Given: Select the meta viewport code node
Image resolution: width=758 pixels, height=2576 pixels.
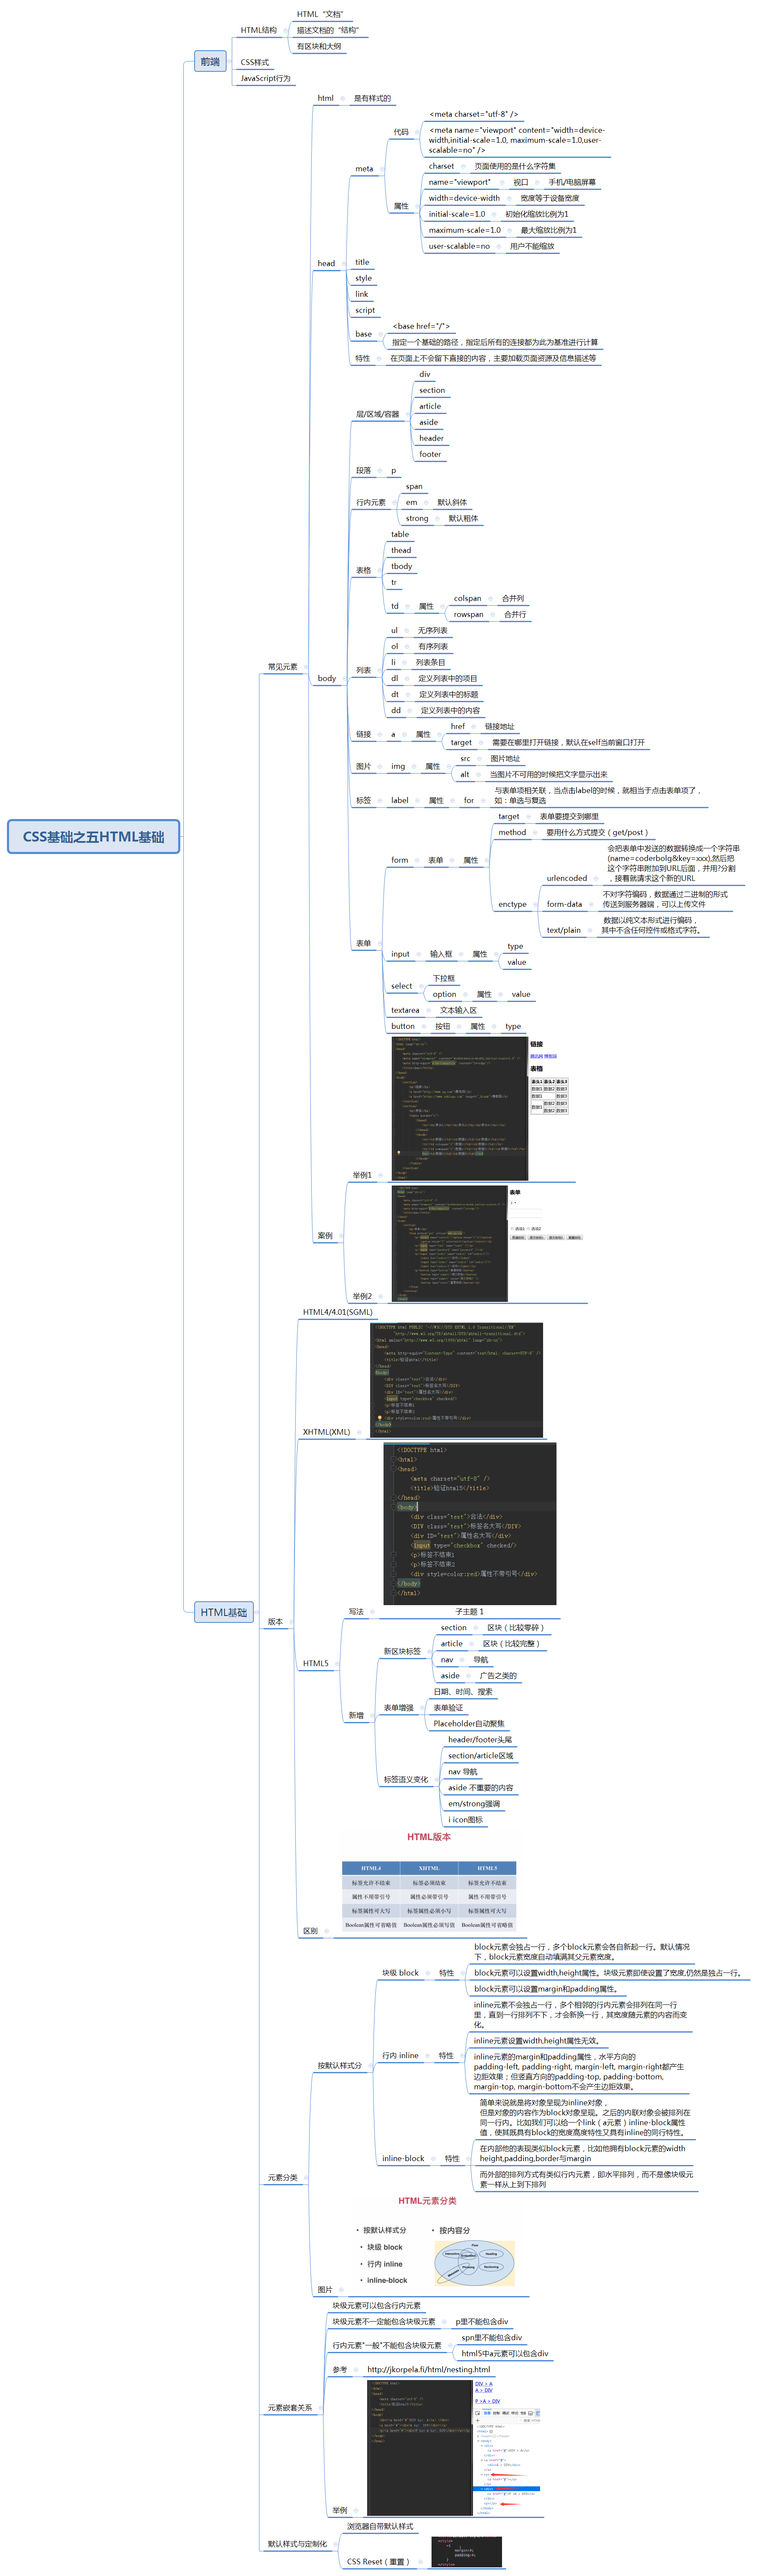Looking at the screenshot, I should click(x=517, y=140).
